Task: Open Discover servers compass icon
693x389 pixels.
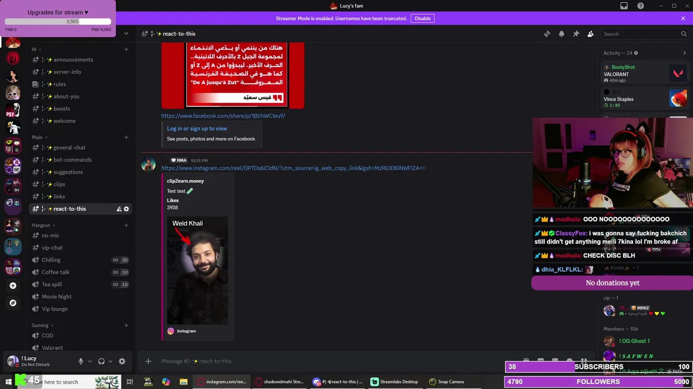Action: click(x=13, y=303)
